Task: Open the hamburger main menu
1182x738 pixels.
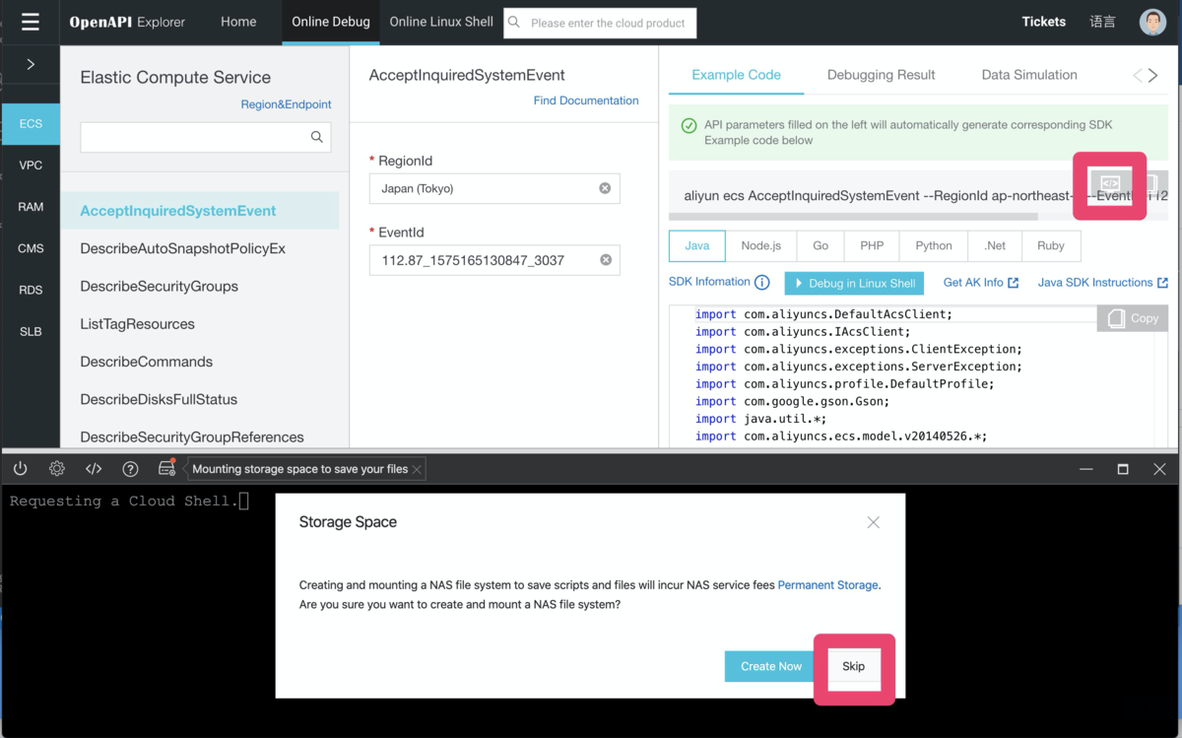Action: [x=30, y=22]
